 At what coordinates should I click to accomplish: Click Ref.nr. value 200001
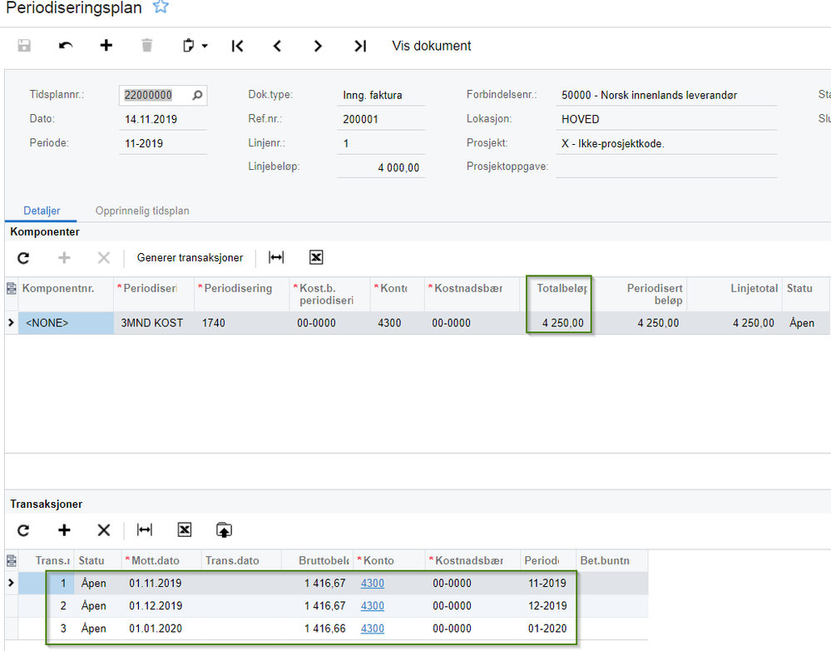click(x=380, y=119)
